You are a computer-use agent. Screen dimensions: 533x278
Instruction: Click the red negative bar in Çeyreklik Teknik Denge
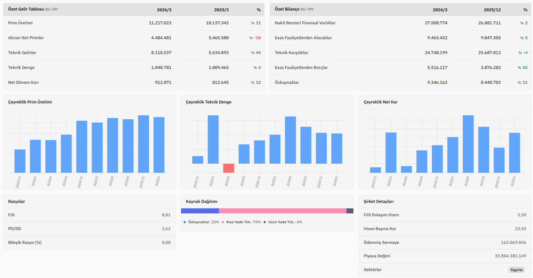[x=228, y=168]
